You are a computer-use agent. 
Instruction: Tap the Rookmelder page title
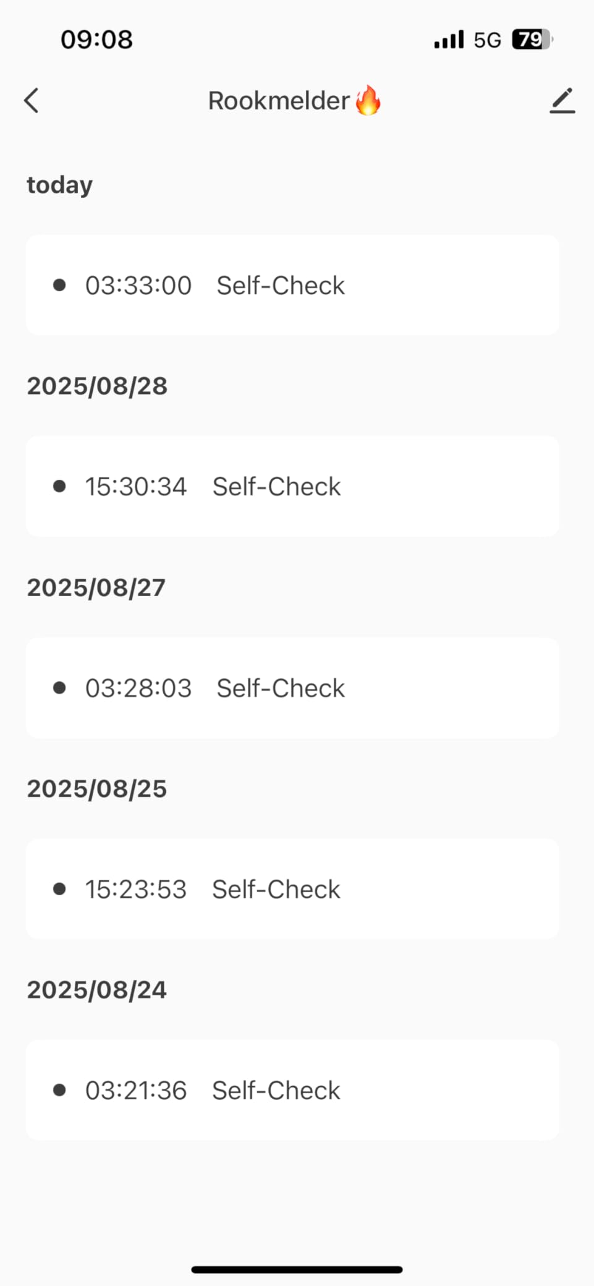[279, 101]
